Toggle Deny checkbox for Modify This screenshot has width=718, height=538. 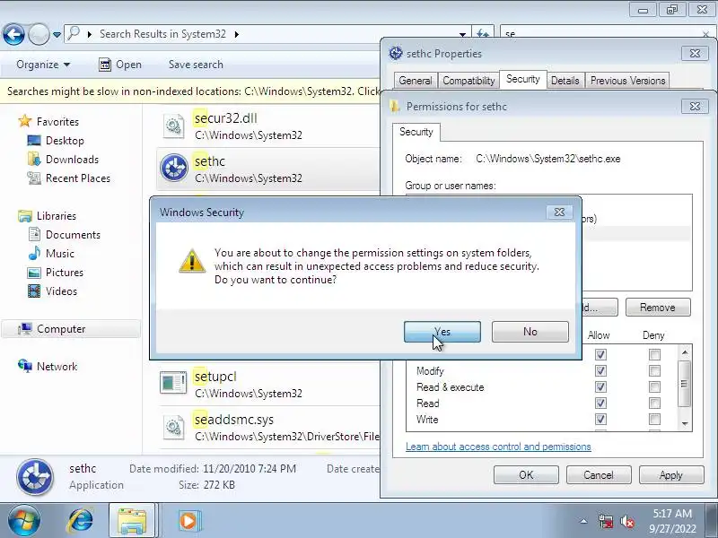[x=654, y=370]
